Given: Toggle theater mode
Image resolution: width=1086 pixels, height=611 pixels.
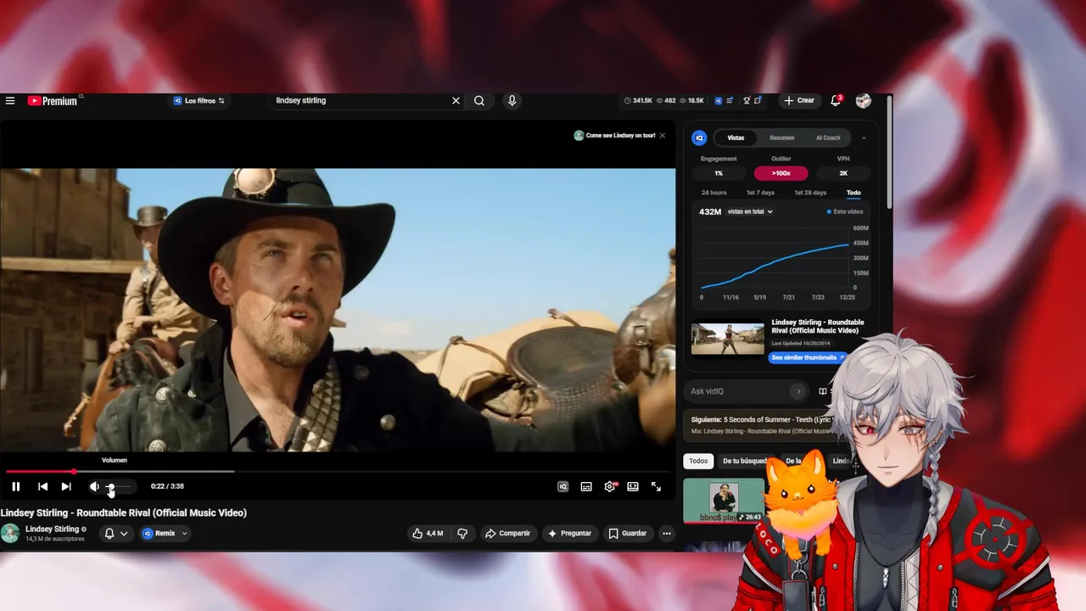Looking at the screenshot, I should [633, 486].
